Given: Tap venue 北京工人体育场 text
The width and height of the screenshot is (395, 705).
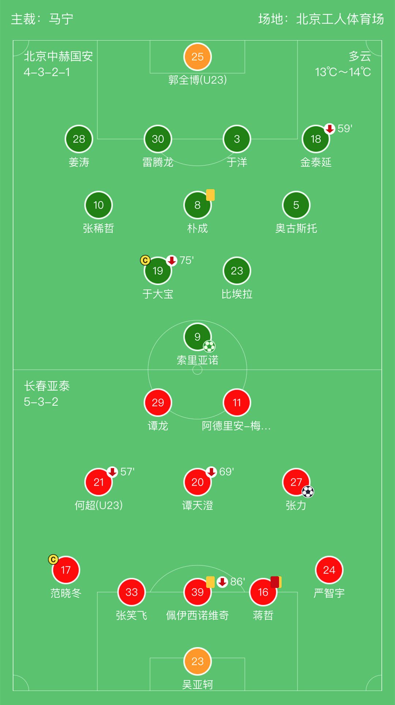Looking at the screenshot, I should click(x=340, y=19).
